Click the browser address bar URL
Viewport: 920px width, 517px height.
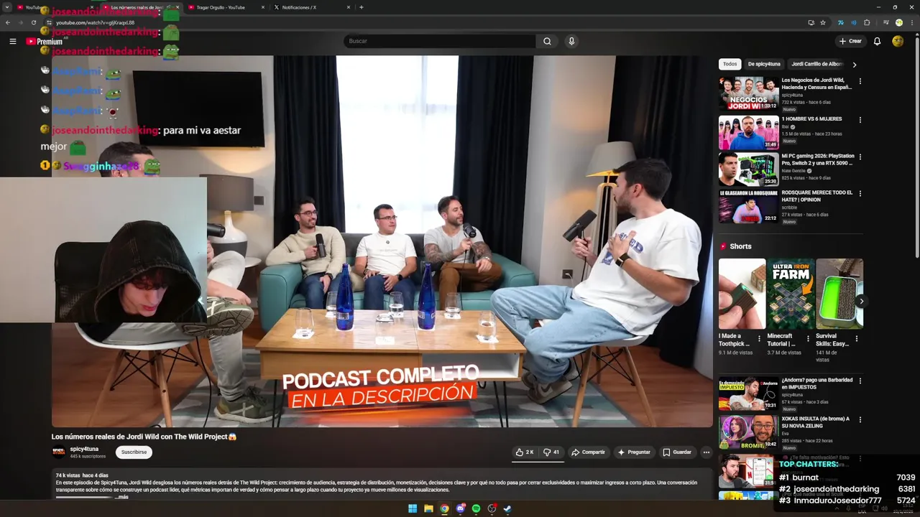pos(95,23)
